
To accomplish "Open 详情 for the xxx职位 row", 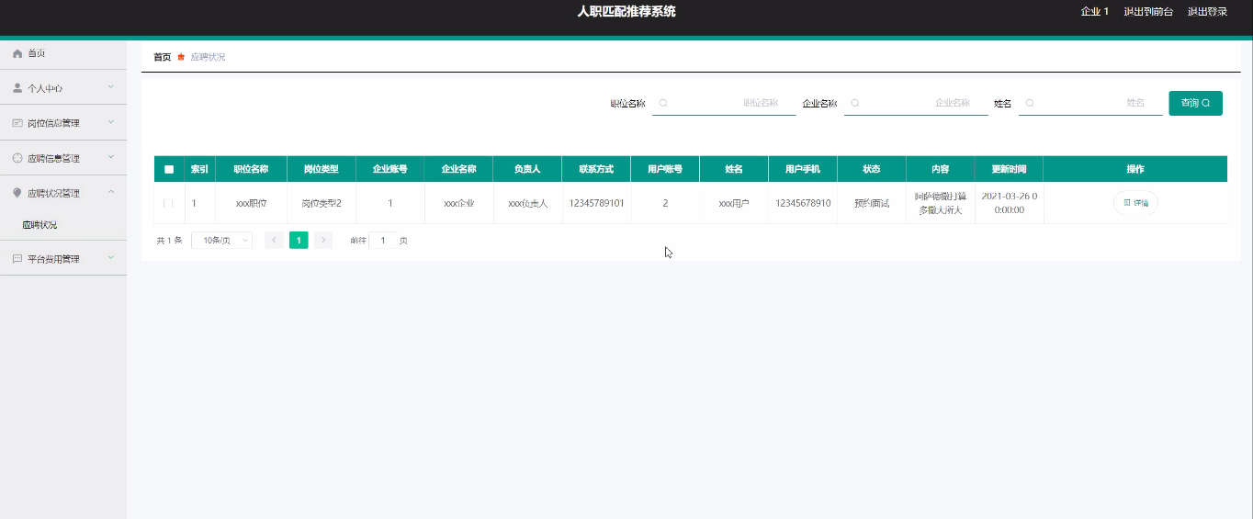I will pos(1135,203).
